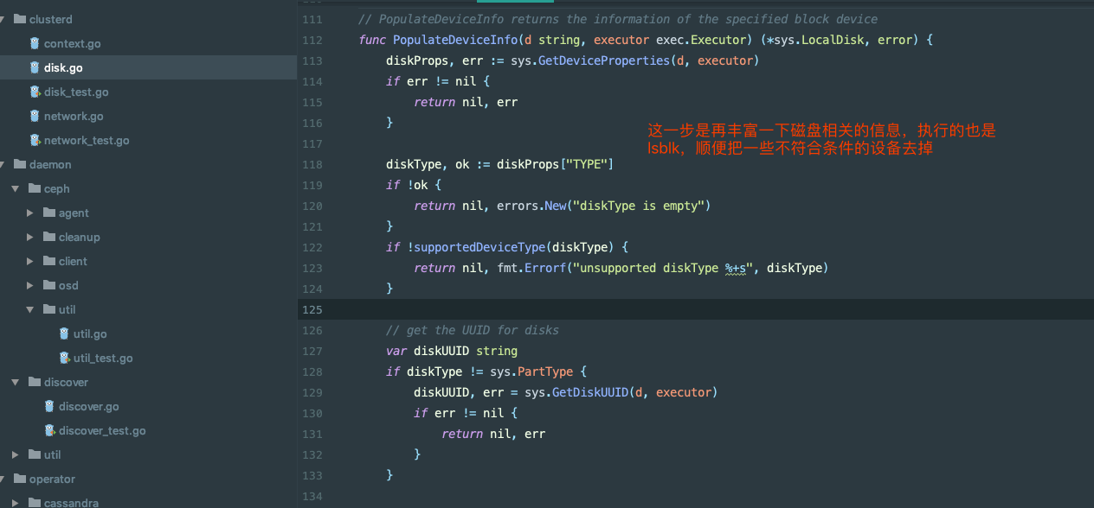Click line number 125 in the gutter
This screenshot has width=1094, height=508.
[x=312, y=309]
